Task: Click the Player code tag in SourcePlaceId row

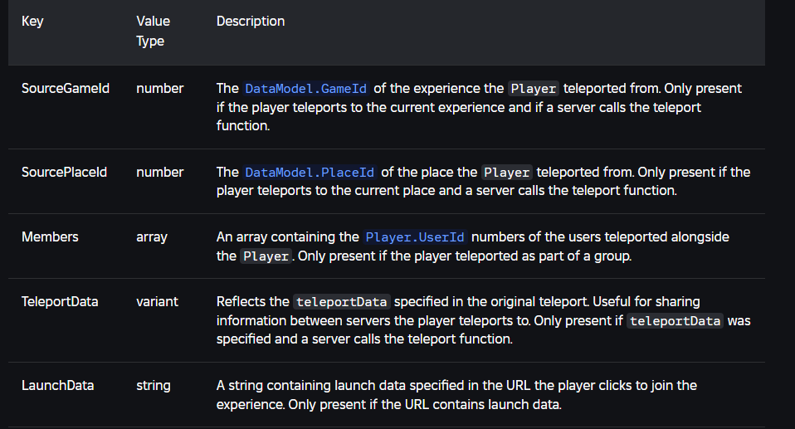Action: click(x=506, y=173)
